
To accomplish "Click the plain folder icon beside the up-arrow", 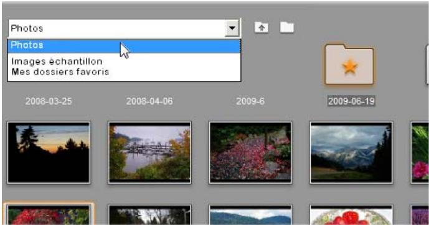I will pos(287,27).
